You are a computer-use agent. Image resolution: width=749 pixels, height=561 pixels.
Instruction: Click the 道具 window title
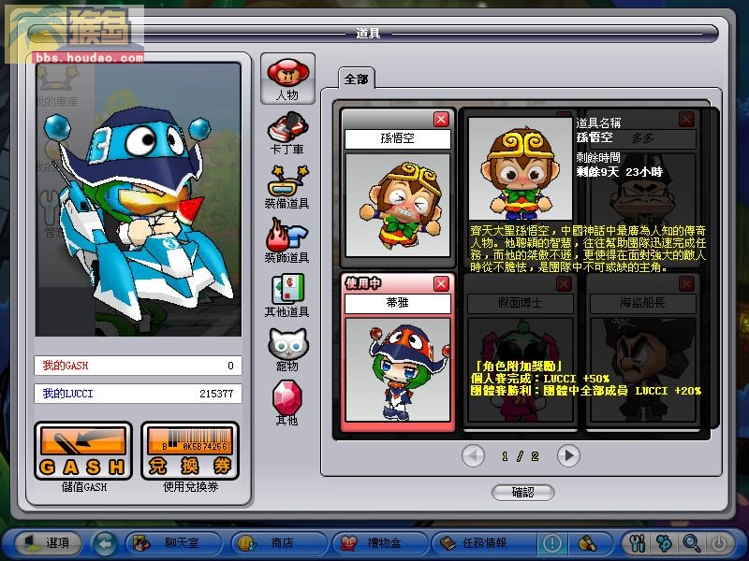368,34
